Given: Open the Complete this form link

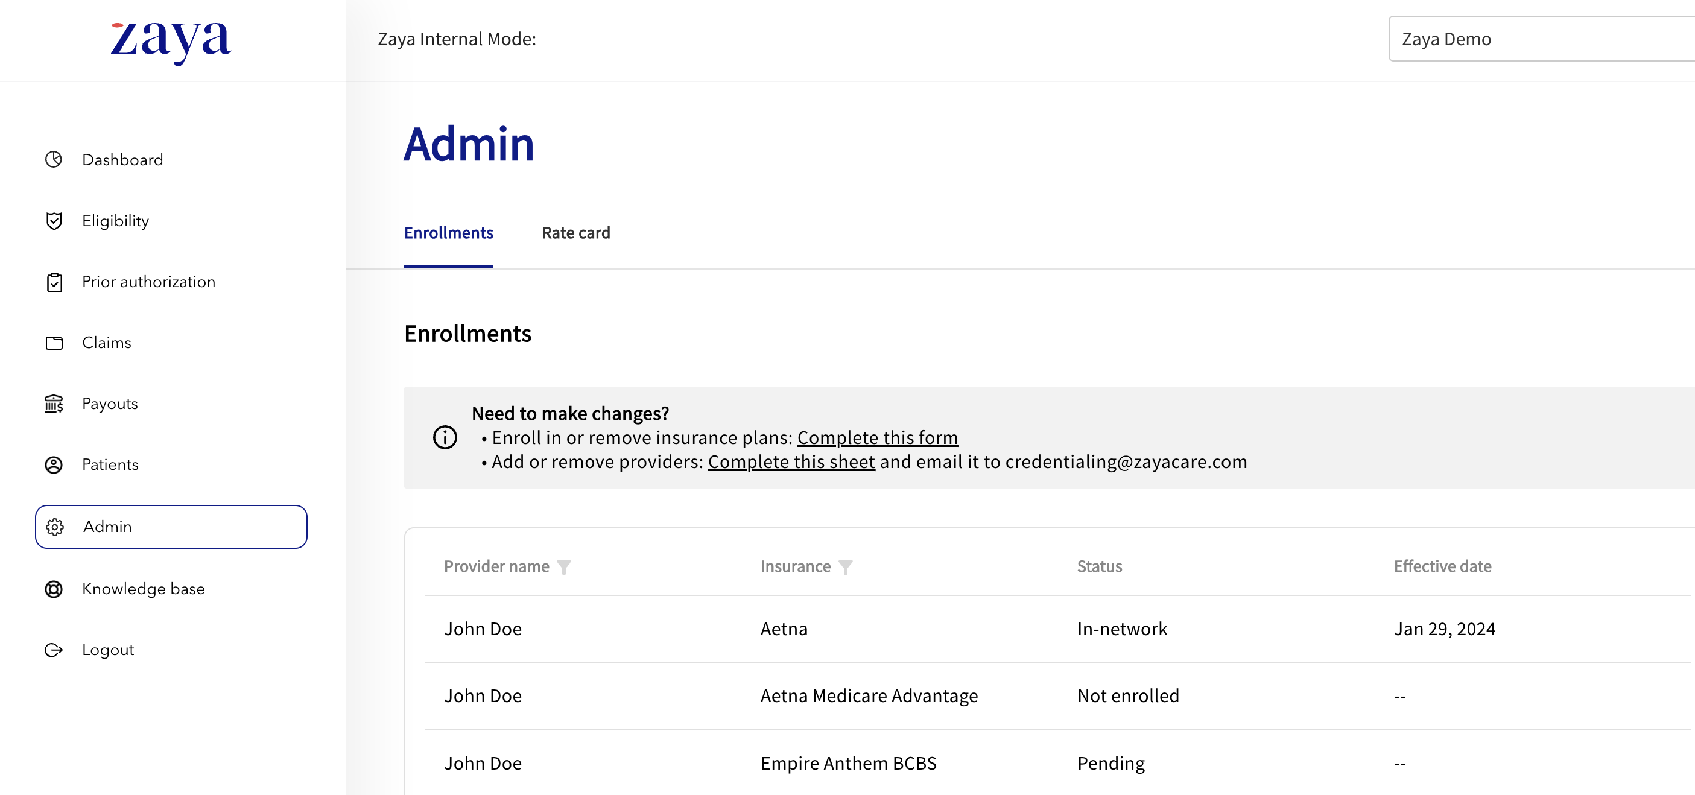Looking at the screenshot, I should pos(877,438).
